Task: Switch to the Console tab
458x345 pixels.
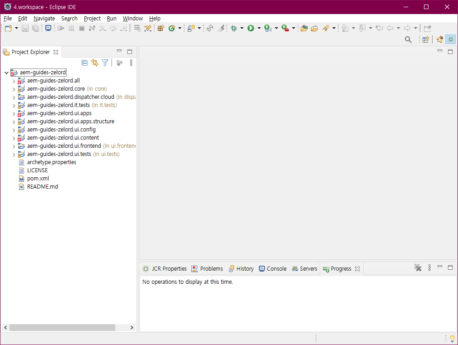Action: tap(273, 269)
